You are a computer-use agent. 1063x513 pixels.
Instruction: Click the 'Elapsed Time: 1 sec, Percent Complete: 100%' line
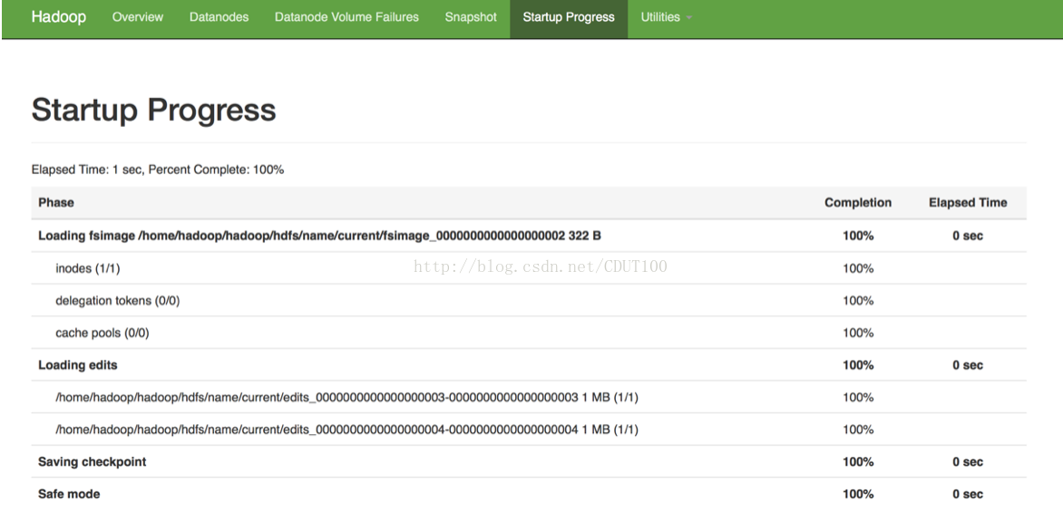pos(157,169)
